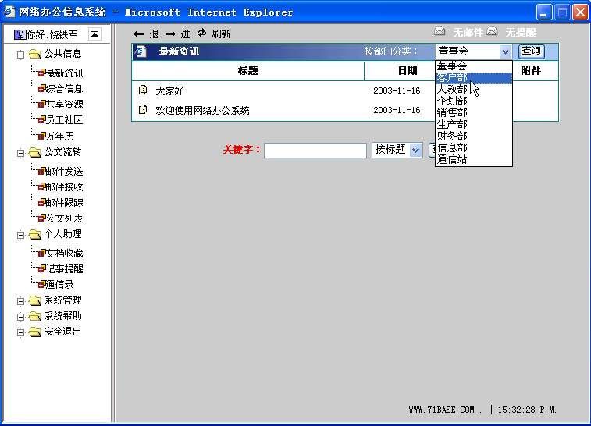Select 客户部 from department list
The image size is (591, 426).
point(453,78)
